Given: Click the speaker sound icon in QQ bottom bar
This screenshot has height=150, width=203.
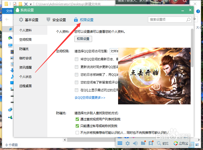Looking at the screenshot, I should click(x=135, y=143).
